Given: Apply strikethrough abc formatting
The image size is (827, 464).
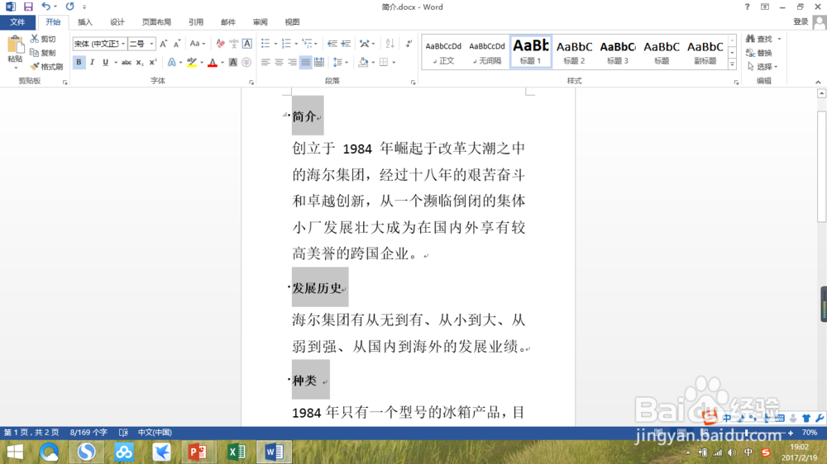Looking at the screenshot, I should [126, 62].
